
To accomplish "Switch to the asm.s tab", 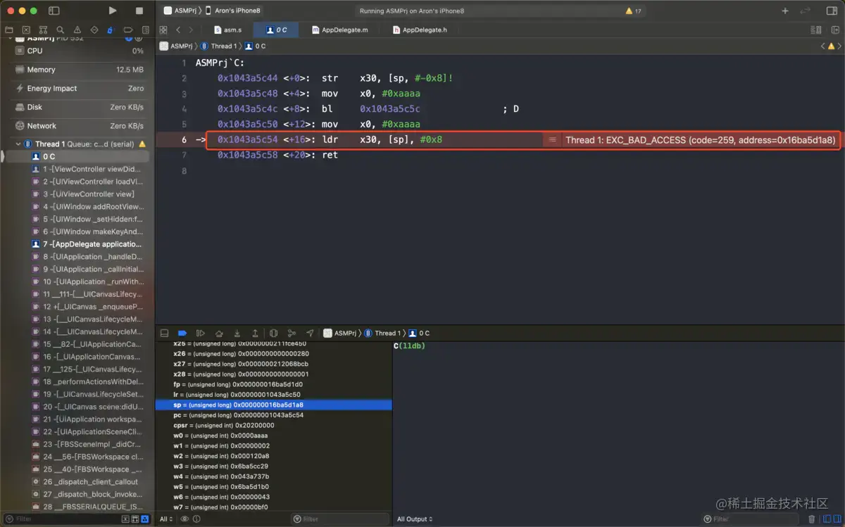I will point(227,30).
